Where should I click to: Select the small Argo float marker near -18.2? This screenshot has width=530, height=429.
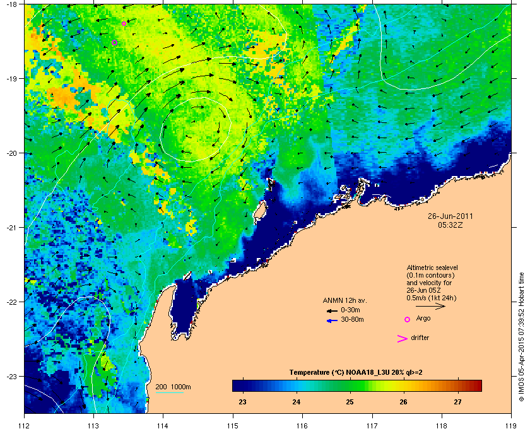[x=124, y=24]
